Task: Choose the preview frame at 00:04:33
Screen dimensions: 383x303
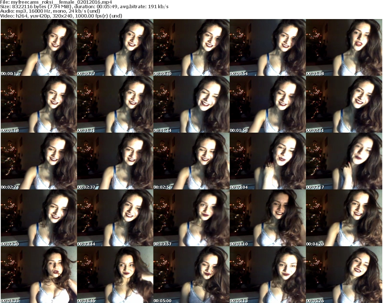Action: coord(39,275)
